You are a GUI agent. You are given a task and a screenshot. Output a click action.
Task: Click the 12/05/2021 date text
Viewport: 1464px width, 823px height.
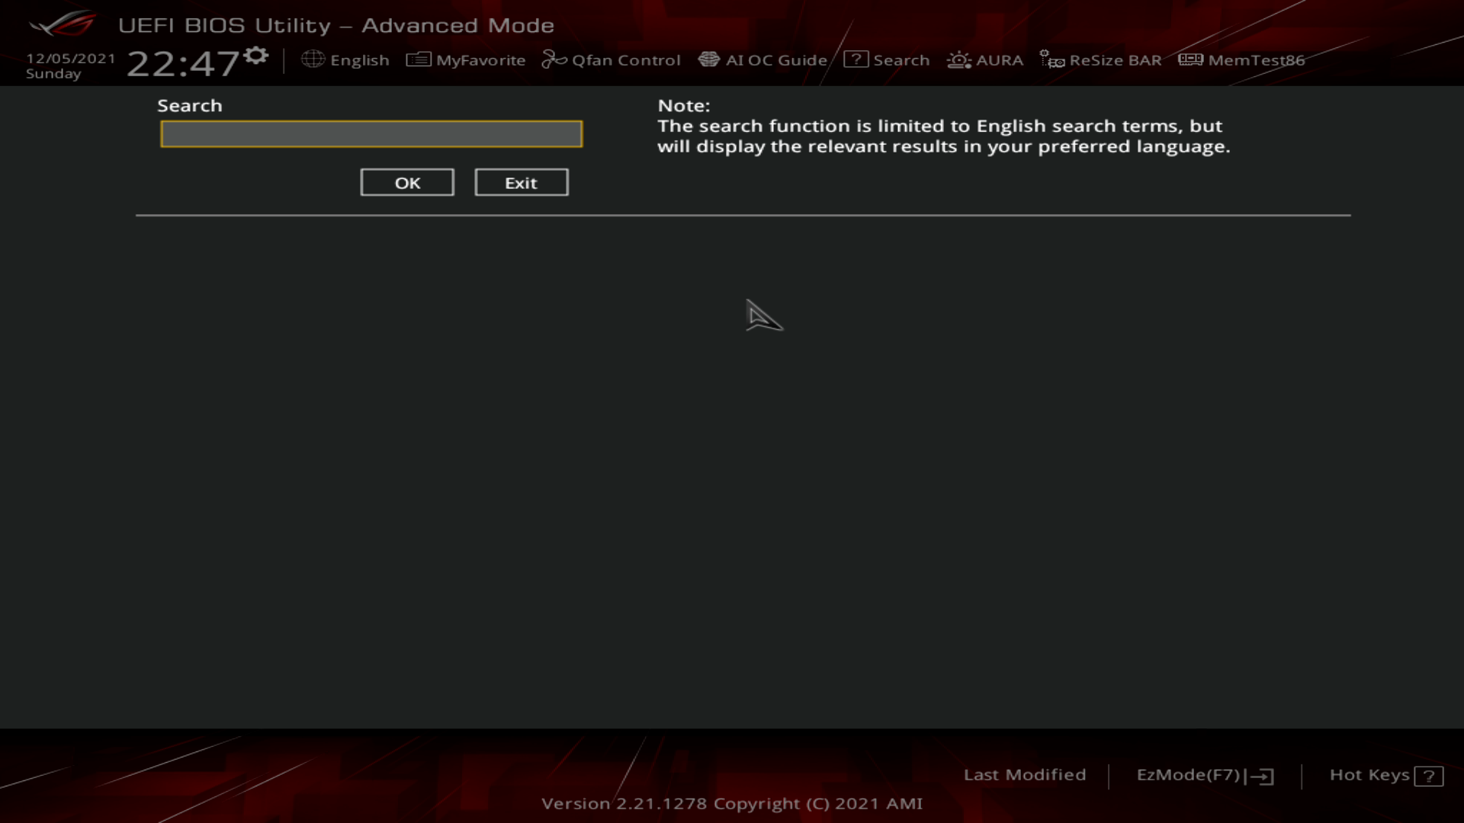click(x=70, y=58)
